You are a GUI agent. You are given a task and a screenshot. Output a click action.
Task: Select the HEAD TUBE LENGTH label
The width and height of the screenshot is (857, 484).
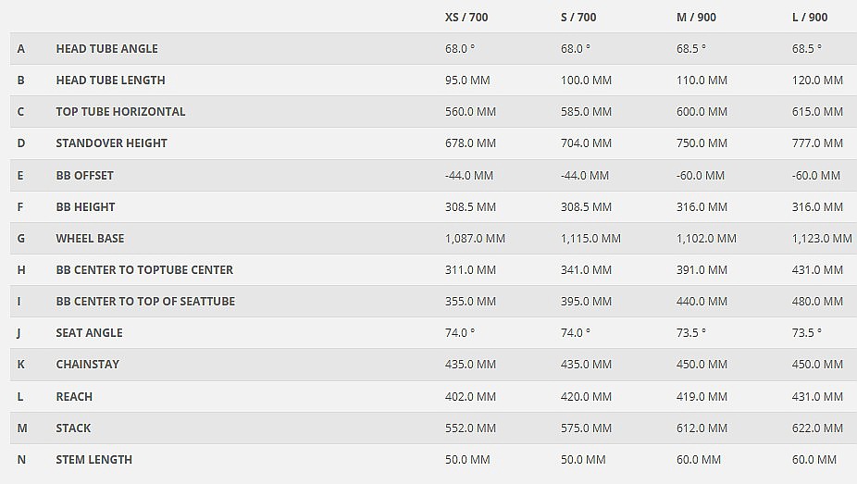[x=110, y=80]
